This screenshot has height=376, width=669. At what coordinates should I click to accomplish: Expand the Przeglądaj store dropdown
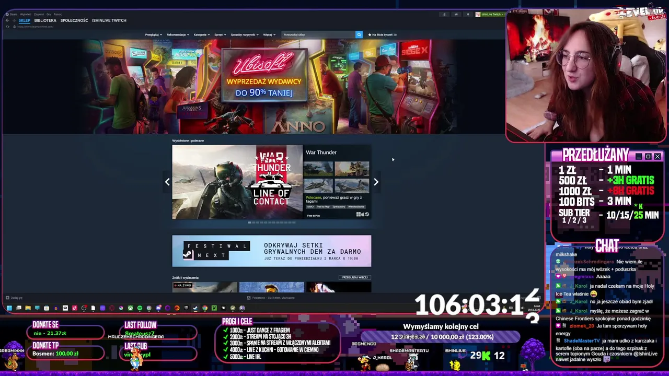[x=154, y=34]
